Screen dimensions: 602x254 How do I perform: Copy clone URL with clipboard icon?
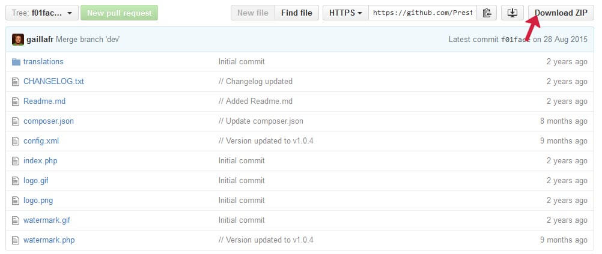coord(487,13)
